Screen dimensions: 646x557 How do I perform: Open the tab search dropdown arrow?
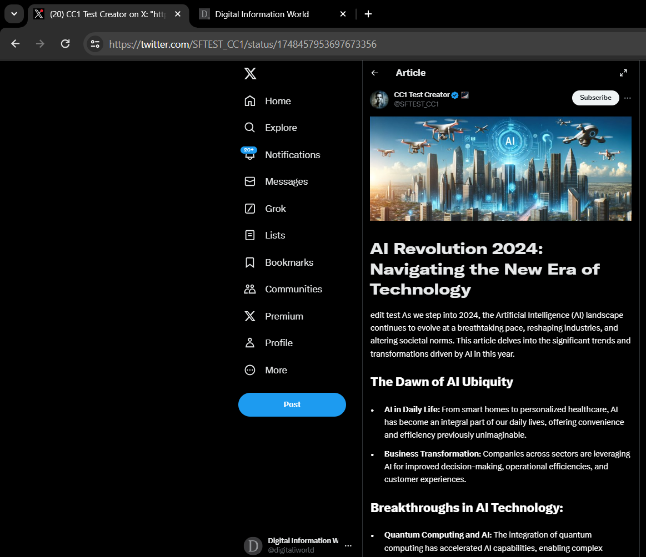tap(14, 14)
